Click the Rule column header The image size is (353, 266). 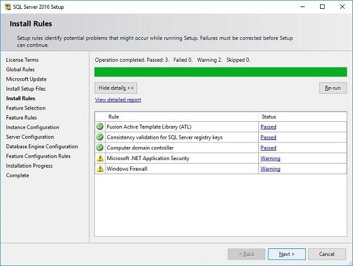point(114,117)
